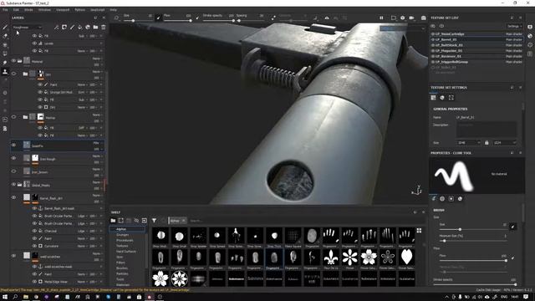This screenshot has width=535, height=301.
Task: Open the Texture Set channels settings icon
Action: (x=433, y=98)
